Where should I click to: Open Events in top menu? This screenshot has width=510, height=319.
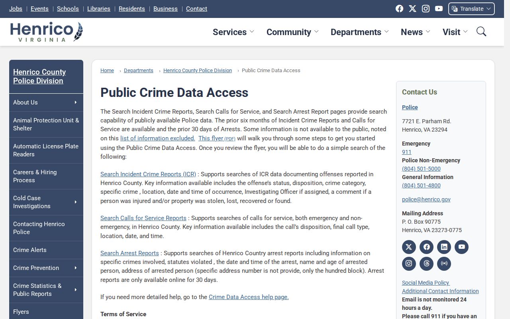point(39,9)
